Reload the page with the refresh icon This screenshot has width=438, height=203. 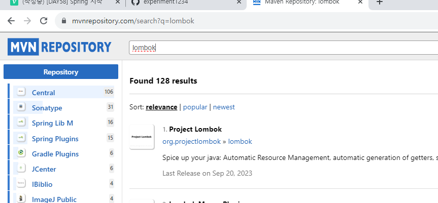point(44,21)
